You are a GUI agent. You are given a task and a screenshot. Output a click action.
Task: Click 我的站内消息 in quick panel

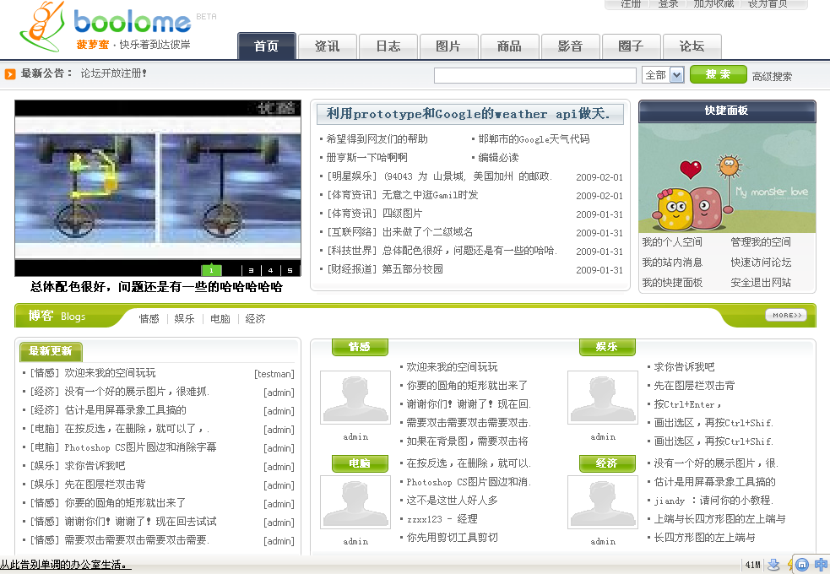[672, 262]
